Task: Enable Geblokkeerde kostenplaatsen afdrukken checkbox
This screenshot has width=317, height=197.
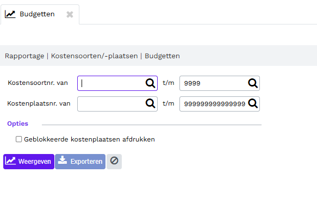Action: [19, 139]
